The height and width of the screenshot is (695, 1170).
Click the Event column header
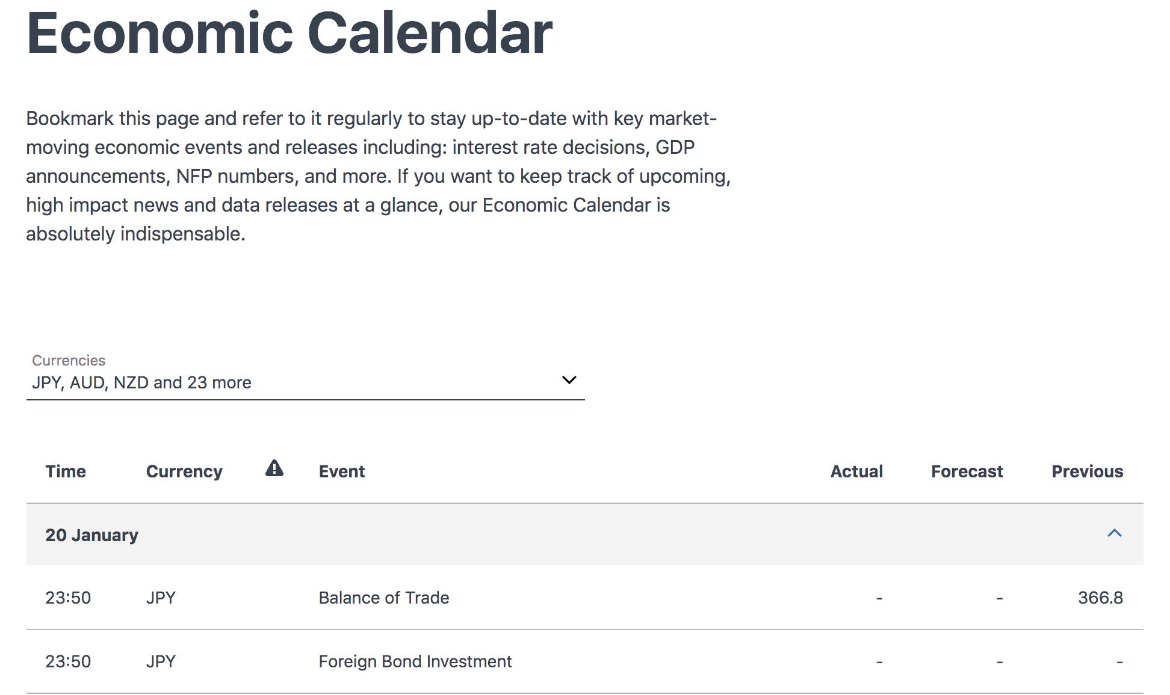[342, 471]
